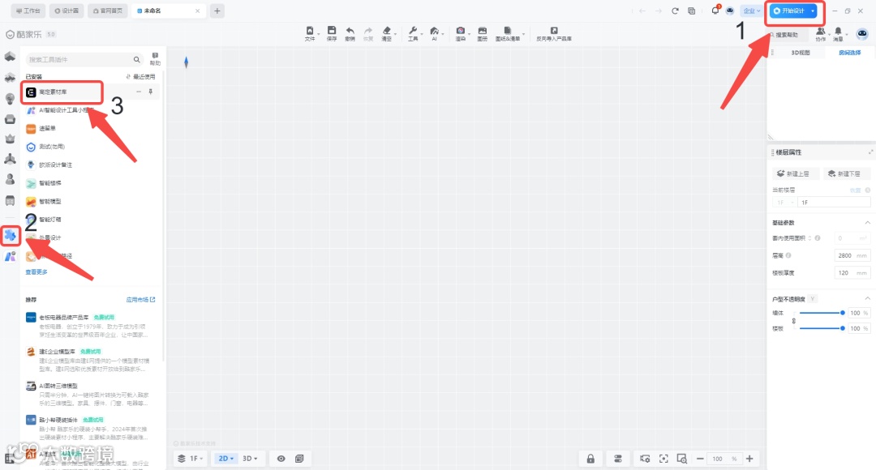Image resolution: width=876 pixels, height=470 pixels.
Task: Click the fit-to-screen icon in the bottom bar
Action: [x=663, y=459]
